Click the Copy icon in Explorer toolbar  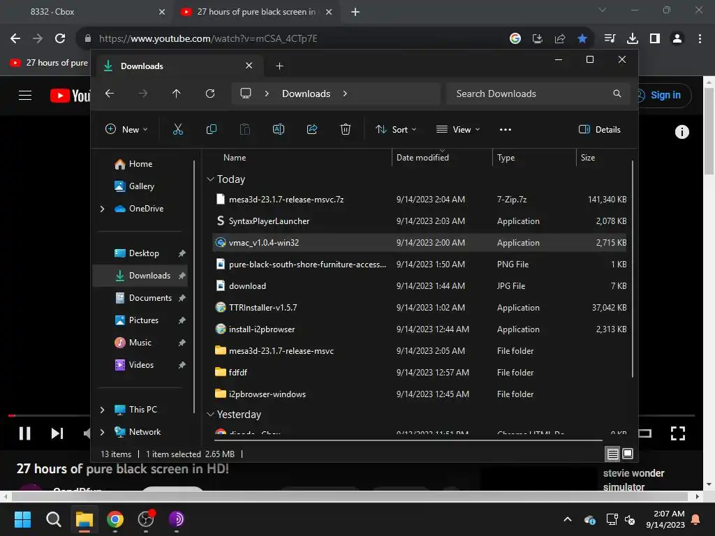coord(211,129)
